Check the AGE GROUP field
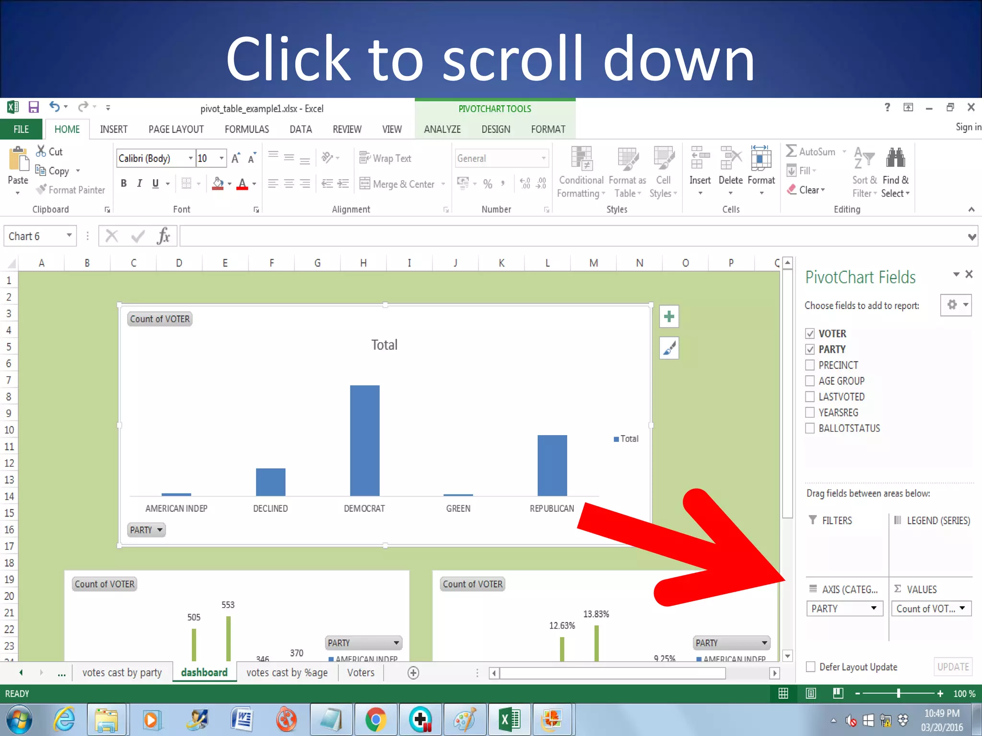Screen dimensions: 982x736 coord(810,381)
